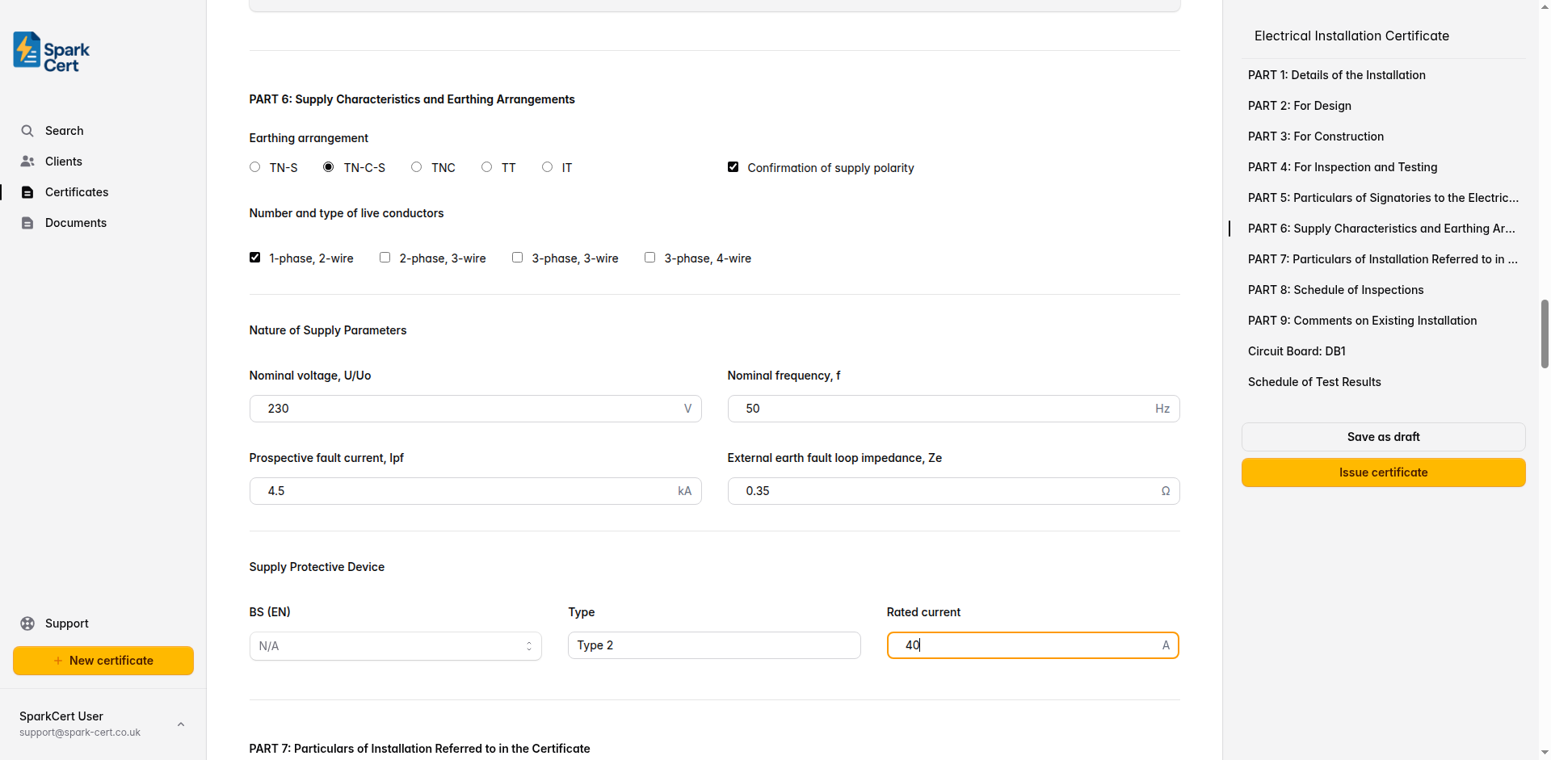
Task: Expand the SparkCert User account menu
Action: click(x=181, y=724)
